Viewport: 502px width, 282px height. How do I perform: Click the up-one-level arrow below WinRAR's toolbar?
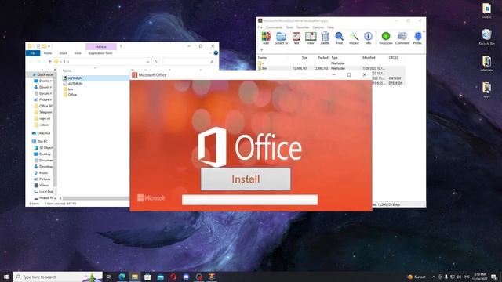point(261,50)
